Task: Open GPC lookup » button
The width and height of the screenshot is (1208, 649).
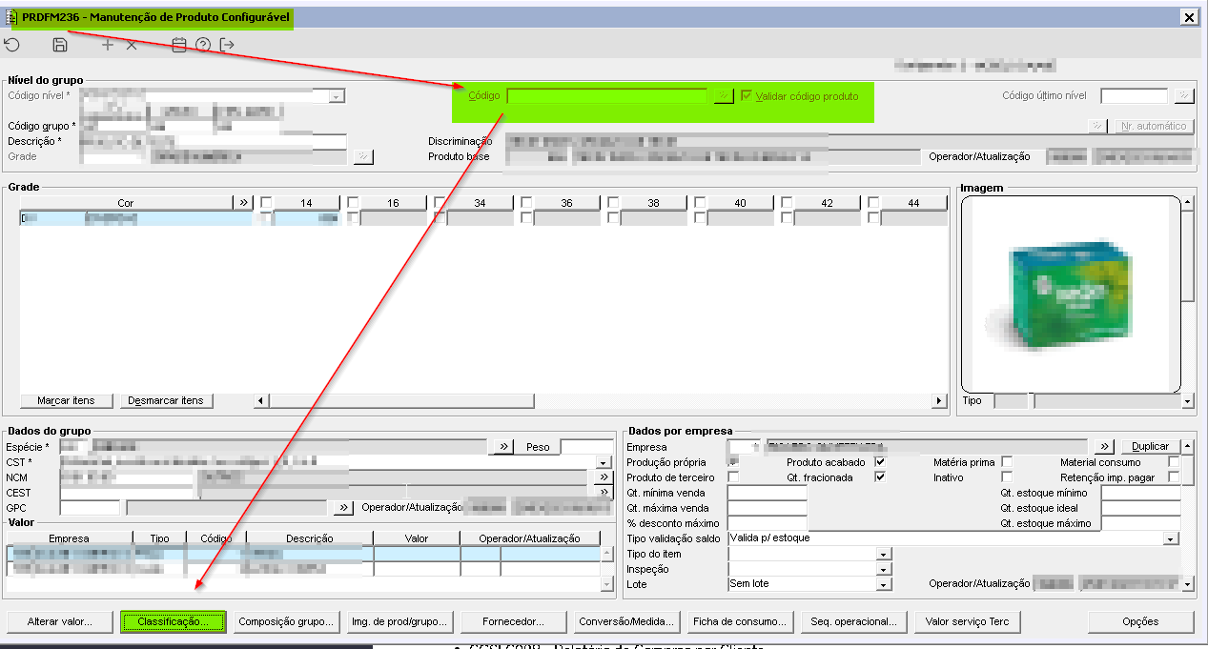Action: point(342,508)
